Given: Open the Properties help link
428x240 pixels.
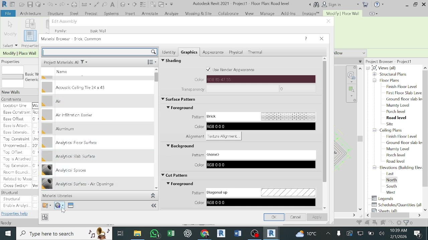Looking at the screenshot, I should tap(14, 214).
